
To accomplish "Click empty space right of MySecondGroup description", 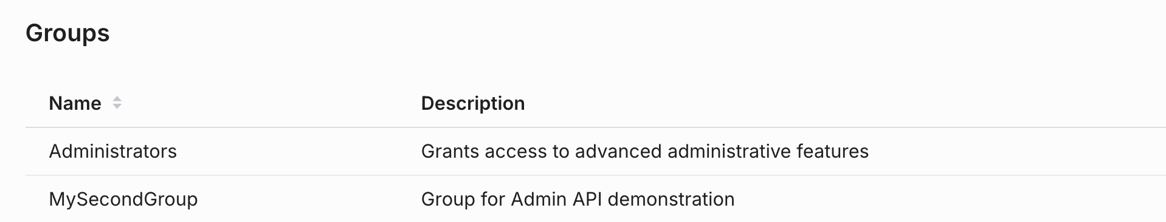I will 948,199.
